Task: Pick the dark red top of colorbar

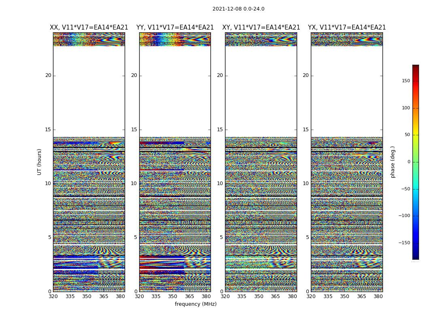Action: (415, 67)
